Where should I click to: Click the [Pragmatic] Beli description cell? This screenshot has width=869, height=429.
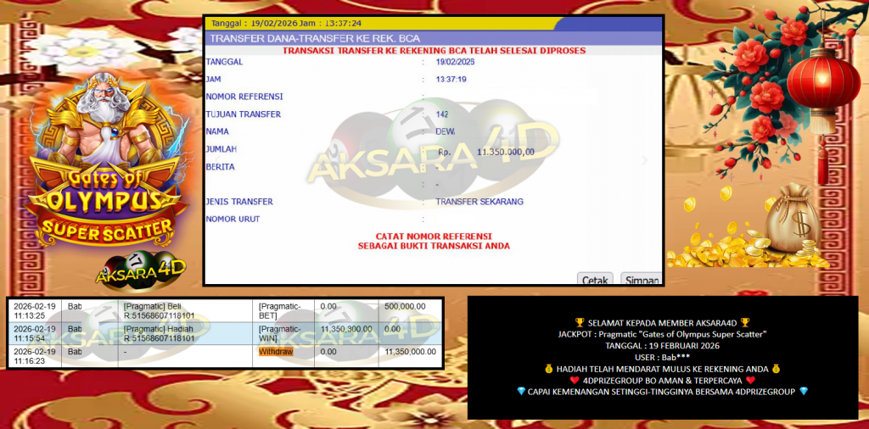click(x=186, y=310)
